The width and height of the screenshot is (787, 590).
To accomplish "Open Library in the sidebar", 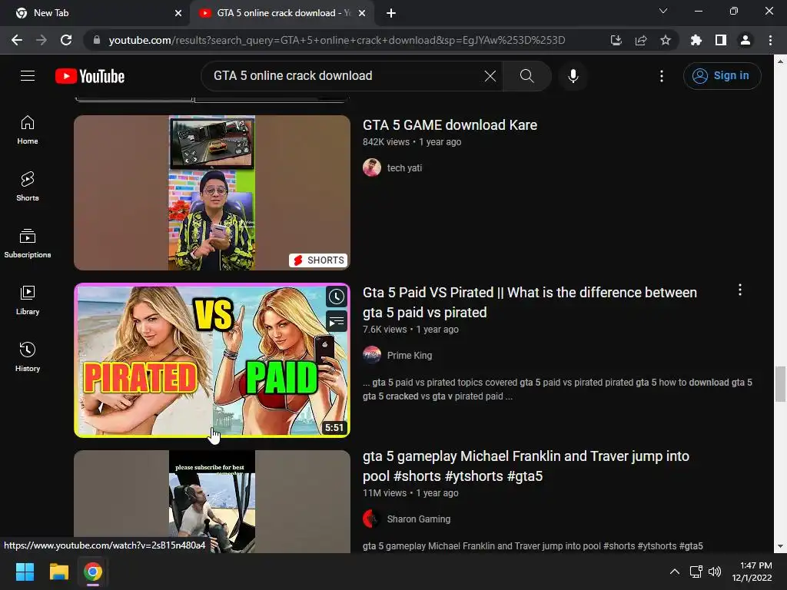I will (28, 300).
